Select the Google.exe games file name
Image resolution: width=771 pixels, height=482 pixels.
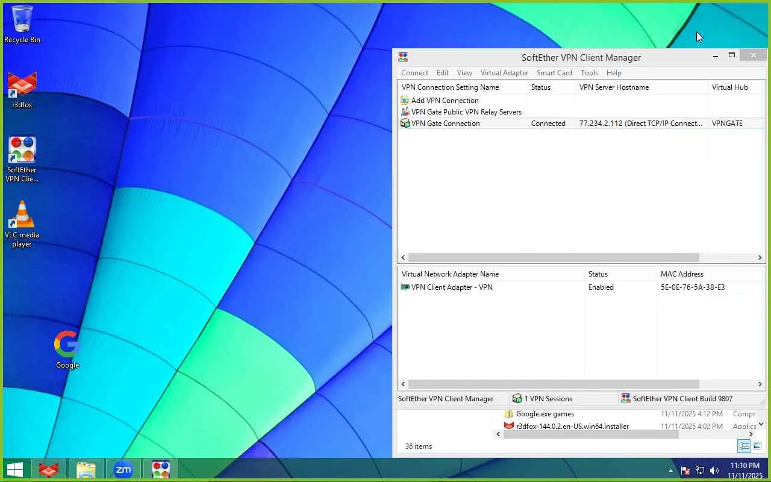[545, 414]
